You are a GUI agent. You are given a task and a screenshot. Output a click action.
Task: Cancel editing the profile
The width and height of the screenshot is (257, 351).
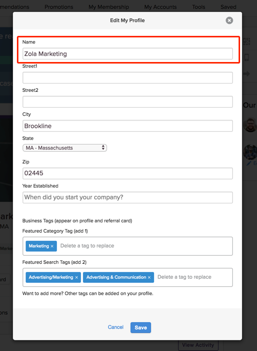[x=116, y=327]
